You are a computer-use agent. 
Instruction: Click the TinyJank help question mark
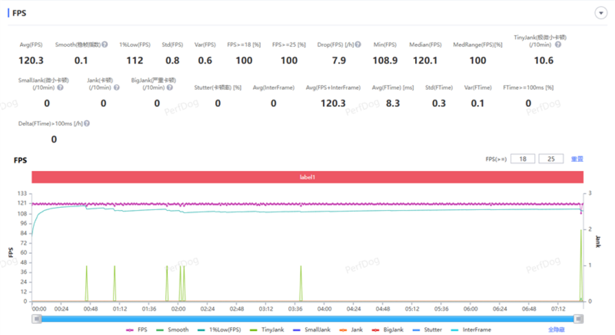557,44
